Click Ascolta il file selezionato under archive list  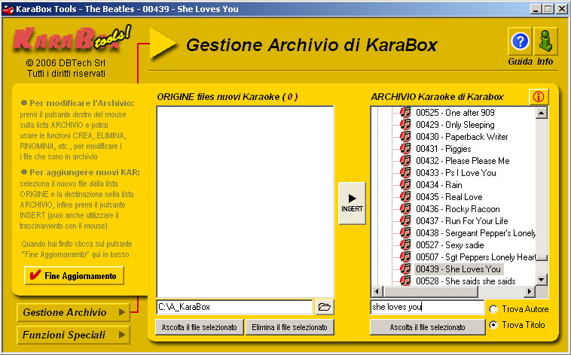[428, 327]
